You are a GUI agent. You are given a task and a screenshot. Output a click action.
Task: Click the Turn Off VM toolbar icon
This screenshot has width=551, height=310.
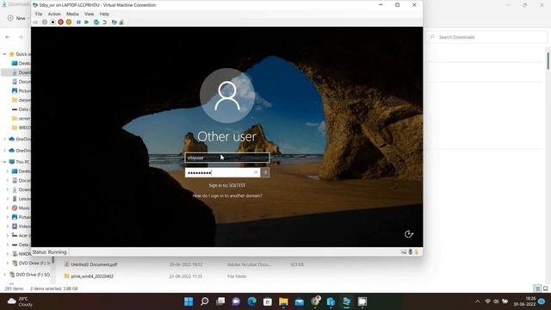(x=53, y=22)
